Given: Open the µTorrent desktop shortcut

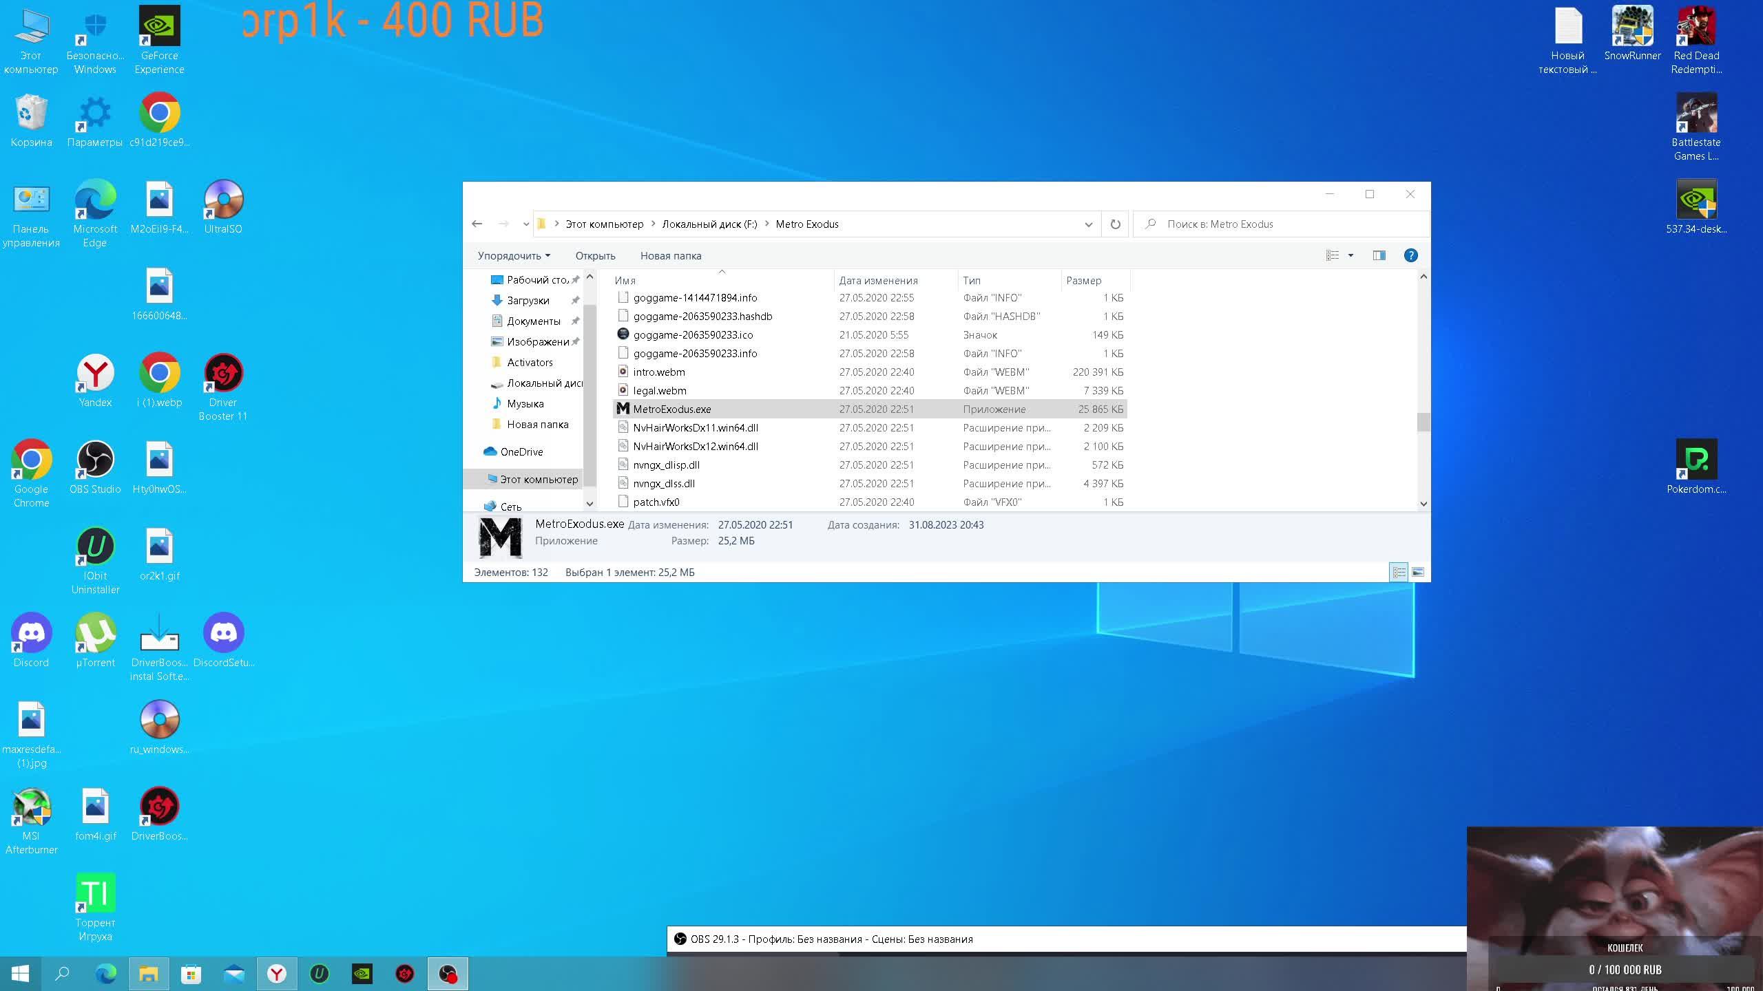Looking at the screenshot, I should tap(95, 633).
